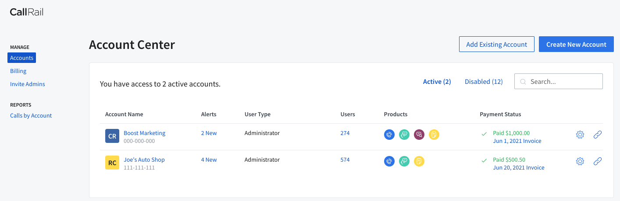
Task: Click the account number 000-000-000
Action: pos(139,141)
